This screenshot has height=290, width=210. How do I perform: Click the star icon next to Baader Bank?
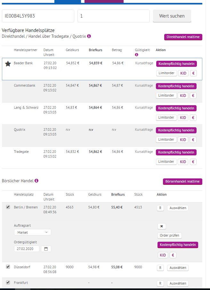coord(8,64)
